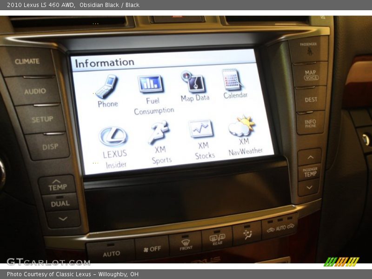The width and height of the screenshot is (372, 279).
Task: Toggle AUTO air recirculation button
Action: coord(280,227)
